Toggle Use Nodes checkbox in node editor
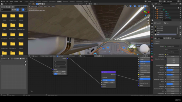 57,56
